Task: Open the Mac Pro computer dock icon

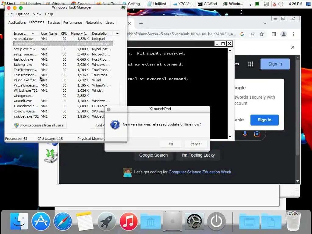Action: 172,221
